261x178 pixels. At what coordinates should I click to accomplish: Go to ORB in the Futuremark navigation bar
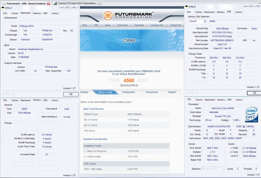point(96,25)
